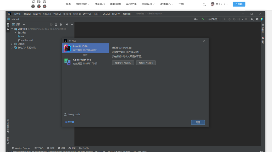This screenshot has height=152, width=272.
Task: Click the colorful JetBrains Space icon
Action: (x=262, y=19)
